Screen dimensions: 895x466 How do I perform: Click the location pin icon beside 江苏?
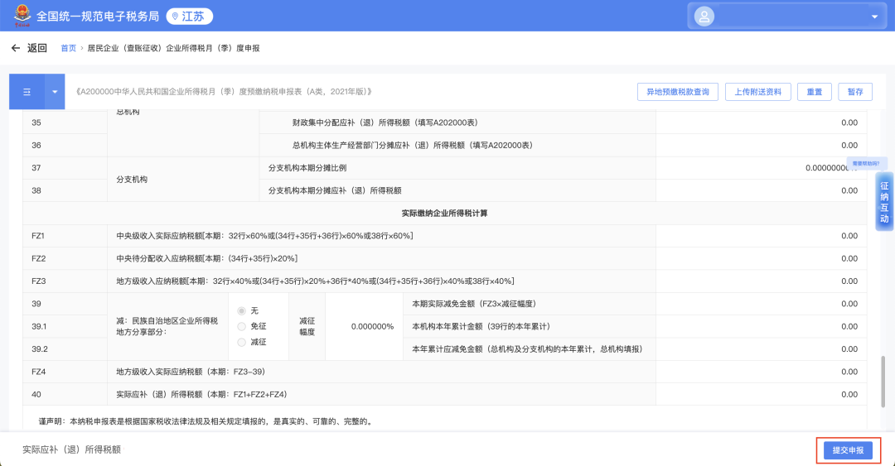(176, 17)
